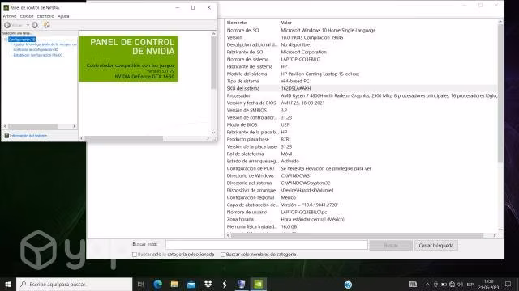Select the Nombre de usuario row

pos(361,212)
